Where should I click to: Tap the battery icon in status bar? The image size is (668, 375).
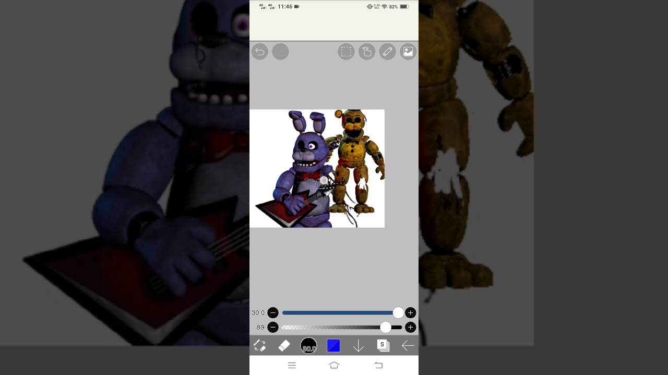(x=404, y=7)
